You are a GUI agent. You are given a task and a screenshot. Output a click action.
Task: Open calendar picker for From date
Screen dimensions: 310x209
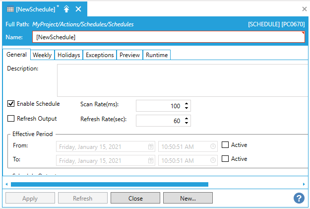151,146
